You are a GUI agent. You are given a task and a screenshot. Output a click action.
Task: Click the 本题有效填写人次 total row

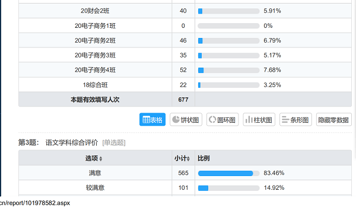(x=185, y=100)
